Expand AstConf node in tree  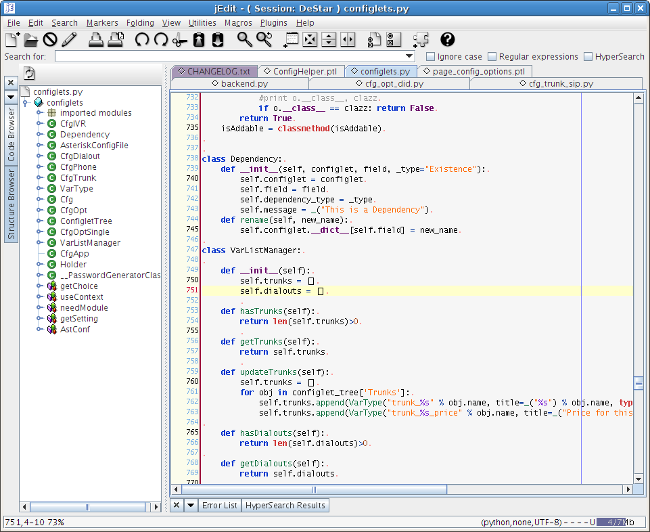pos(39,329)
